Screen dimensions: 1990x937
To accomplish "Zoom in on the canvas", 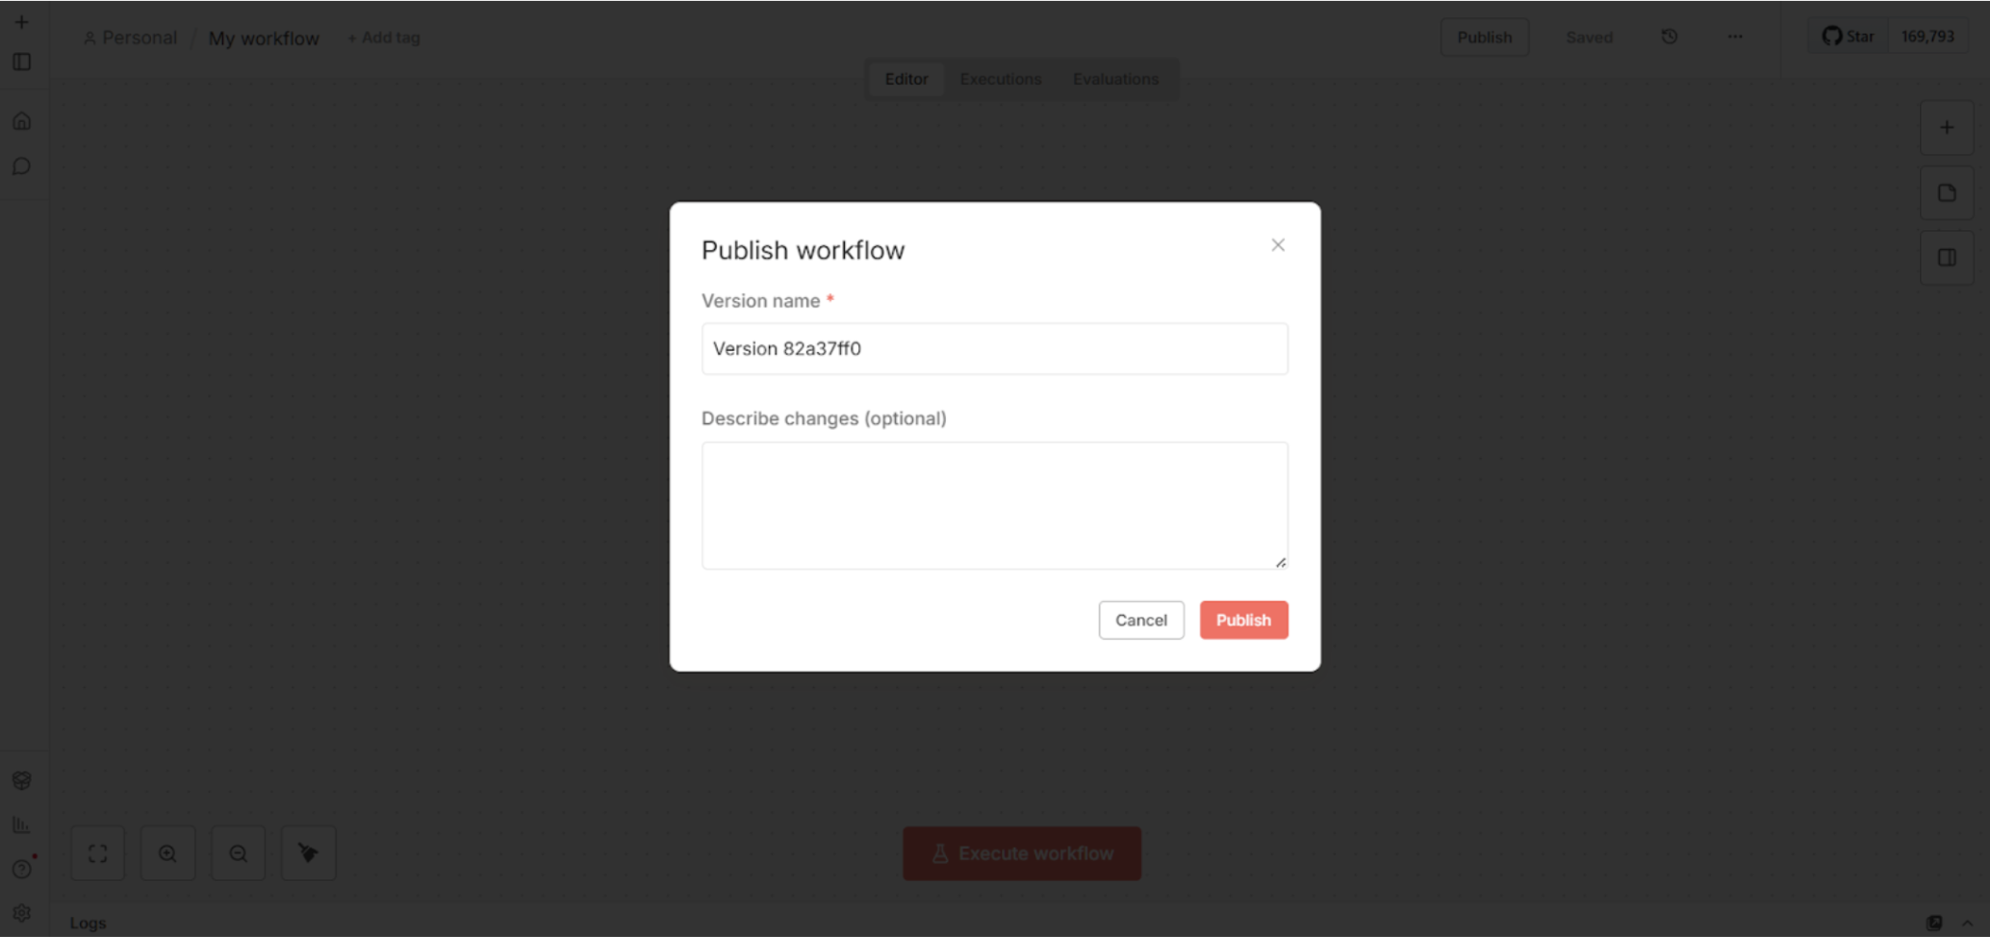I will tap(167, 853).
